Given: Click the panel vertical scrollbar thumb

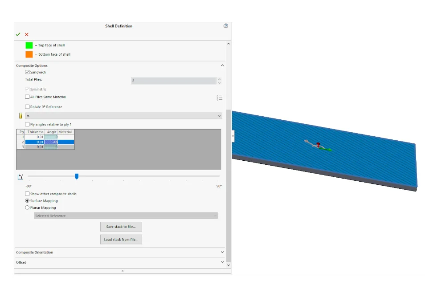Looking at the screenshot, I should pos(229,186).
